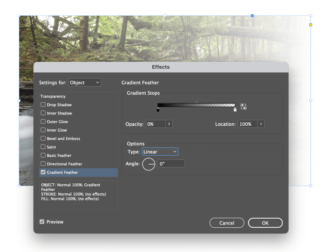327x252 pixels.
Task: Uncheck the Gradient Feather checkbox
Action: coord(43,172)
